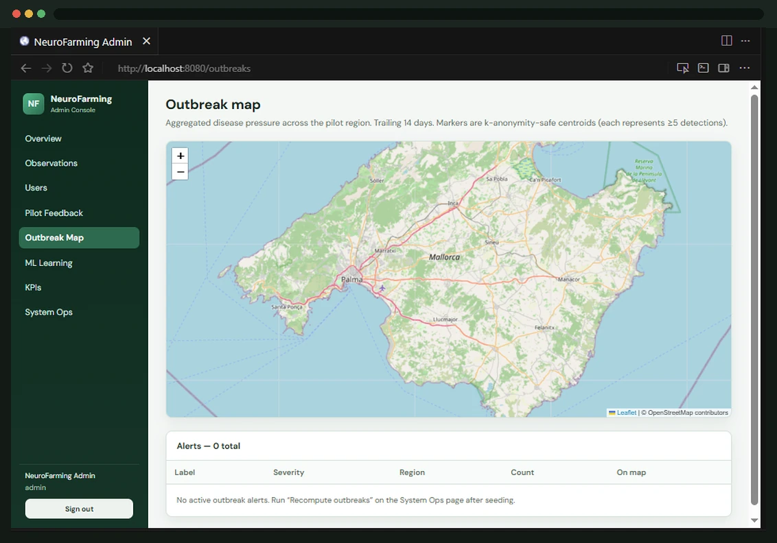Select the Outbreak Map nav item
Image resolution: width=777 pixels, height=543 pixels.
(79, 238)
